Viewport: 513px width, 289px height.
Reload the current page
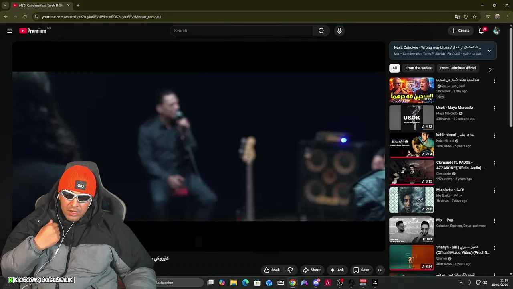pyautogui.click(x=25, y=17)
